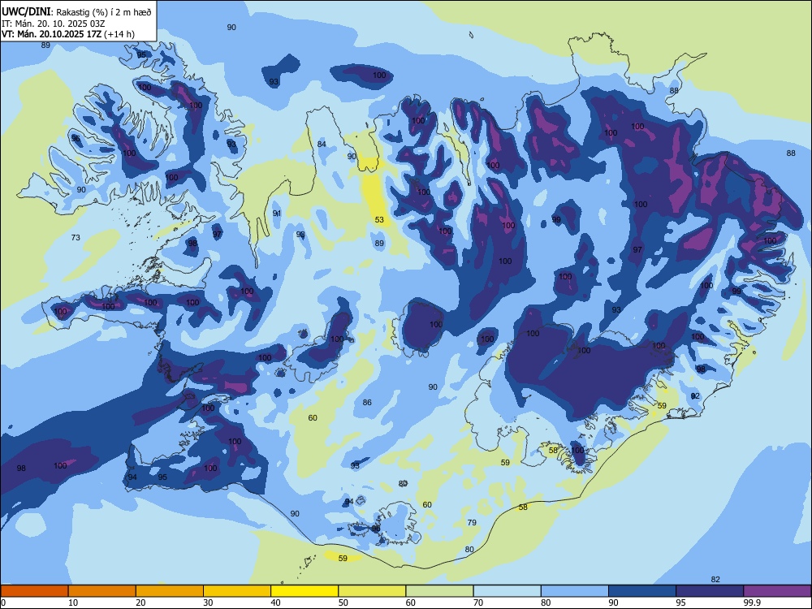Click the 86 humidity value on map

coord(367,402)
